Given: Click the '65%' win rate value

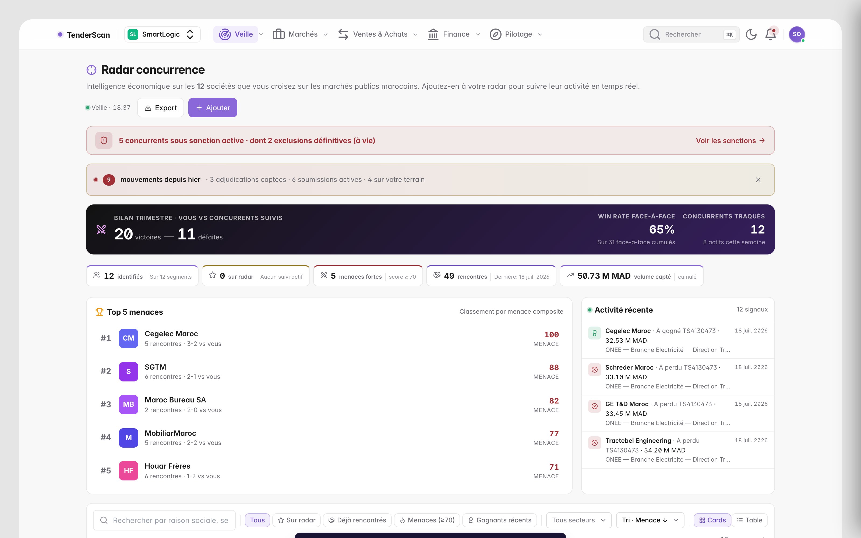Looking at the screenshot, I should tap(662, 229).
